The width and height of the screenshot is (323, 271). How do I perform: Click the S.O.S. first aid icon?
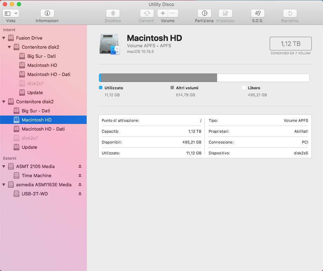point(257,13)
